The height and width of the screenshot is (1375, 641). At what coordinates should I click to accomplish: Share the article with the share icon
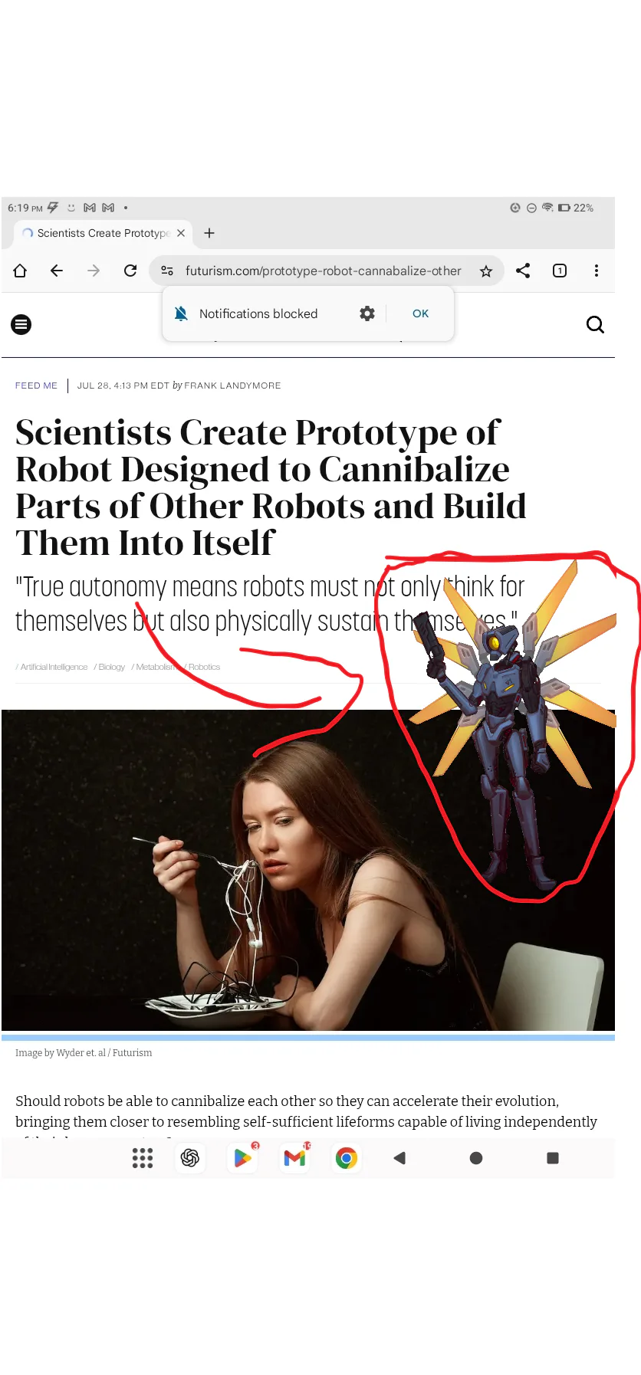(x=523, y=271)
